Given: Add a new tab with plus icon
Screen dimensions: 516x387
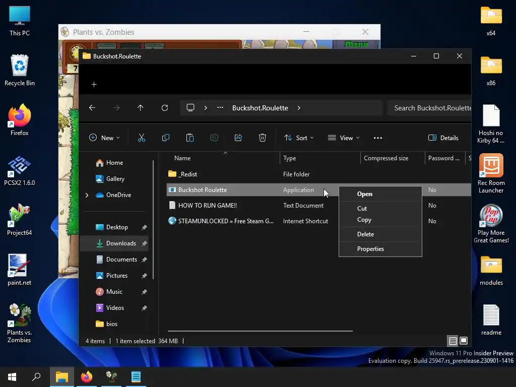Looking at the screenshot, I should 94,85.
